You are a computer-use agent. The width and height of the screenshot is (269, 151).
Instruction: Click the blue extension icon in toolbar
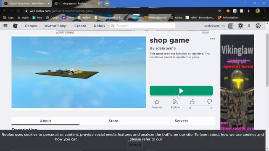(x=235, y=11)
